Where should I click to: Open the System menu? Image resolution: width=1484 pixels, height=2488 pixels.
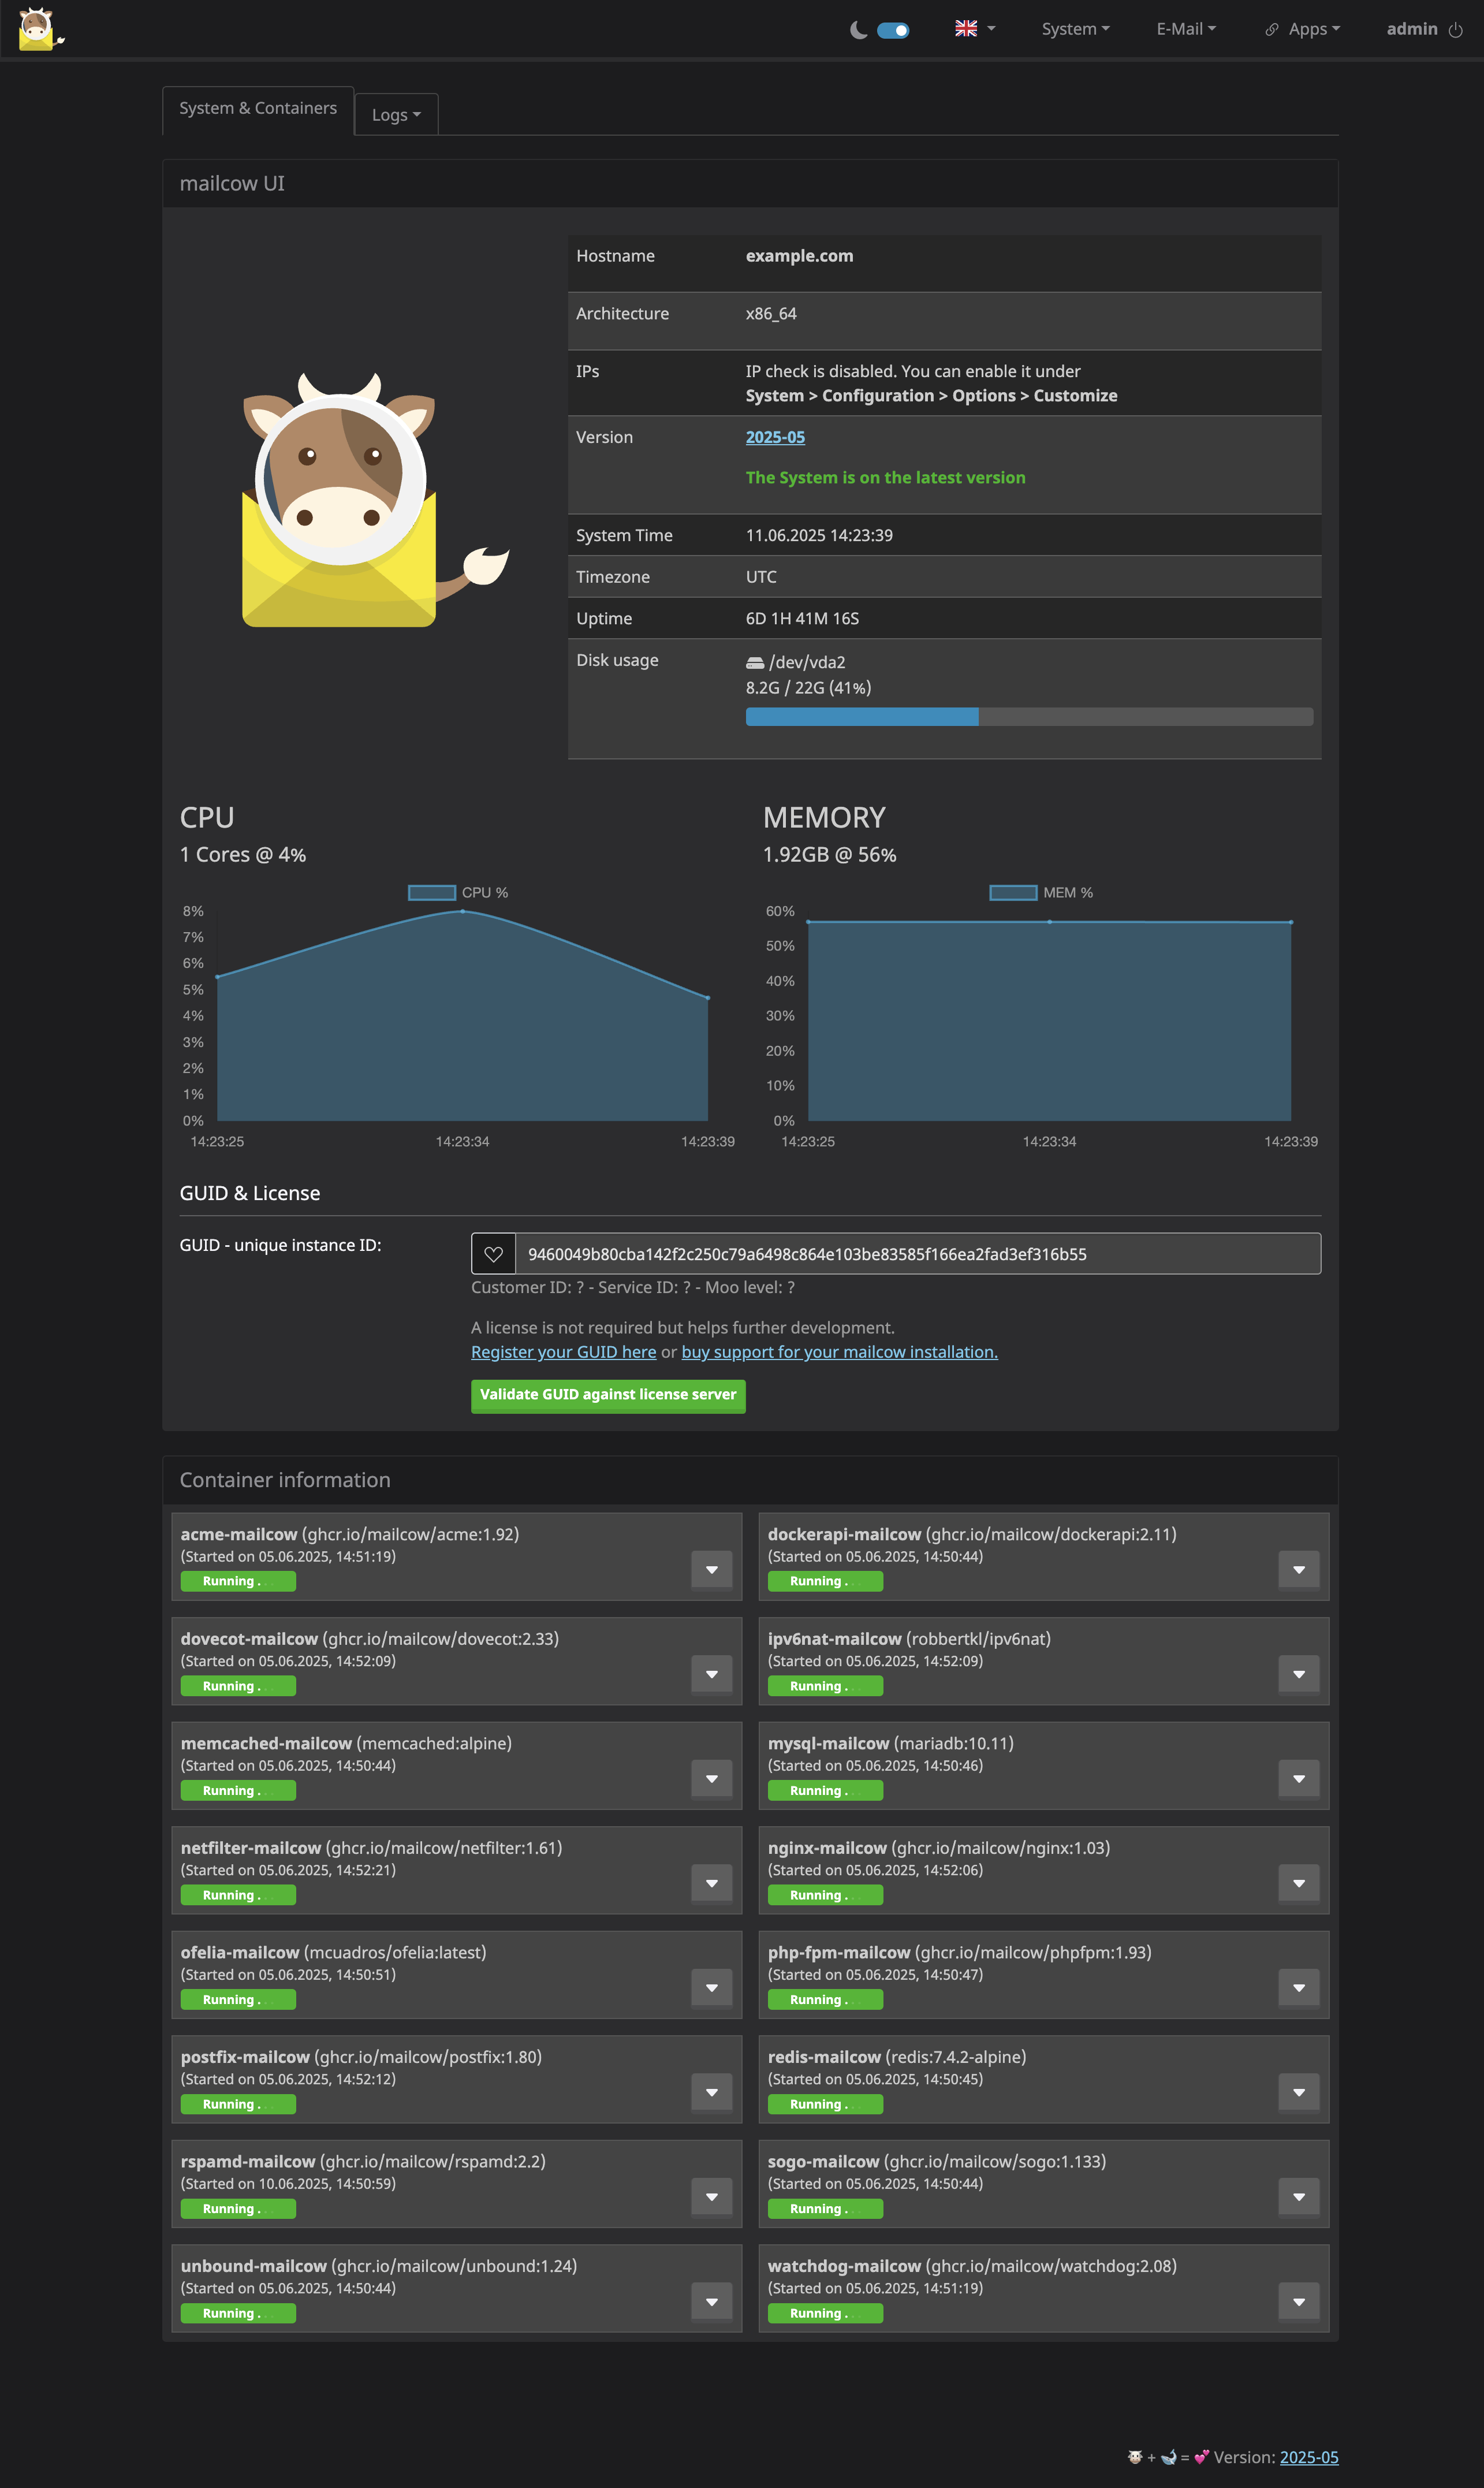click(x=1075, y=29)
